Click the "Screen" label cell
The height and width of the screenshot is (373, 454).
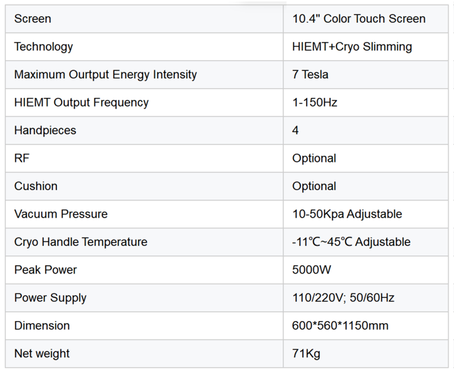pos(33,19)
